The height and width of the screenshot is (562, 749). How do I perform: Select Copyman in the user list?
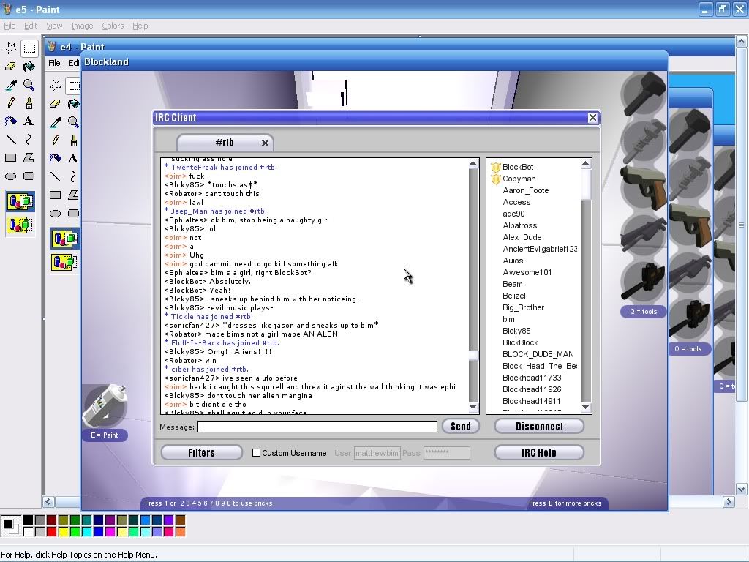[519, 179]
